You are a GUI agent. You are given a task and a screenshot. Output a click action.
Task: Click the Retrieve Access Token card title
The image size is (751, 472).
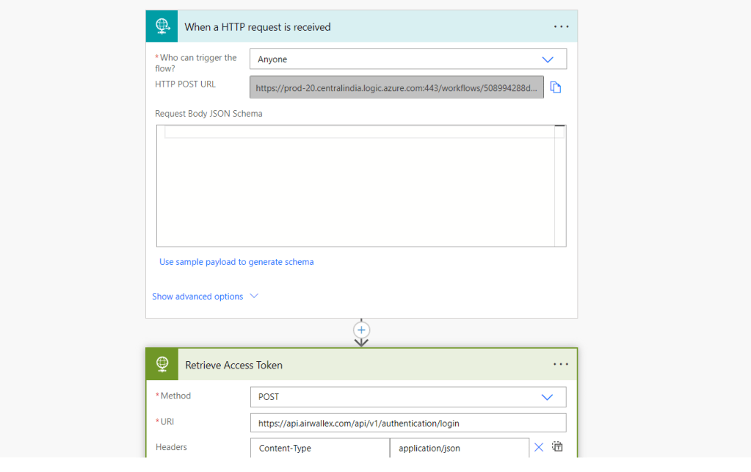click(233, 365)
